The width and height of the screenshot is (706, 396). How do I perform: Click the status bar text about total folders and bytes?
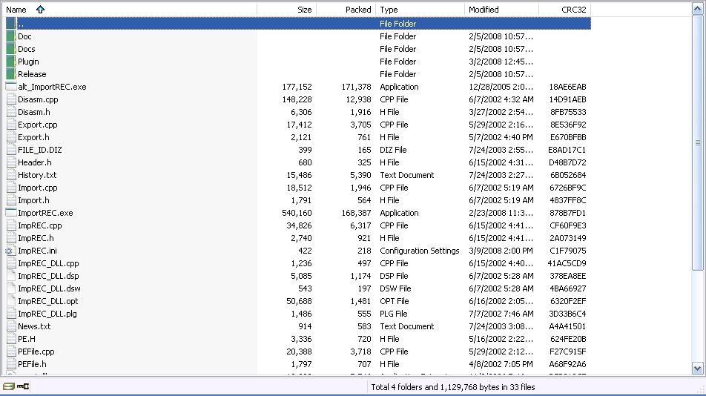[453, 387]
